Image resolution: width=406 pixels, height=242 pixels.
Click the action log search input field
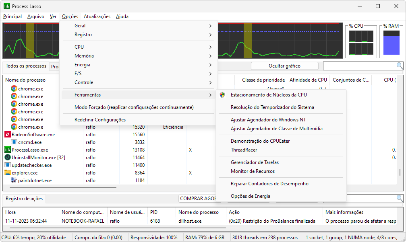371,198
